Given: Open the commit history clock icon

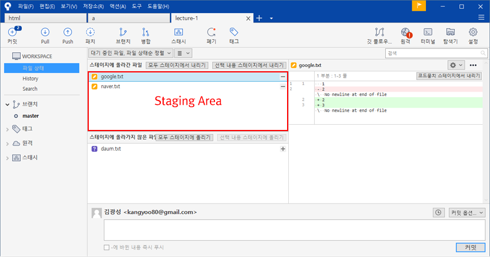Looking at the screenshot, I should [439, 213].
